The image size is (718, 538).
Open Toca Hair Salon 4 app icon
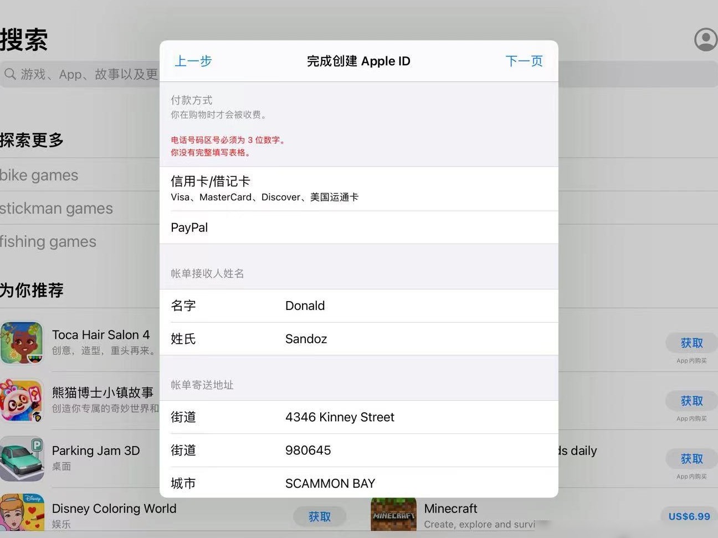coord(22,343)
